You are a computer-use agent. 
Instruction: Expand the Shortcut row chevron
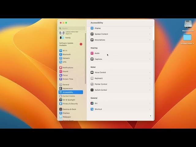[150, 109]
